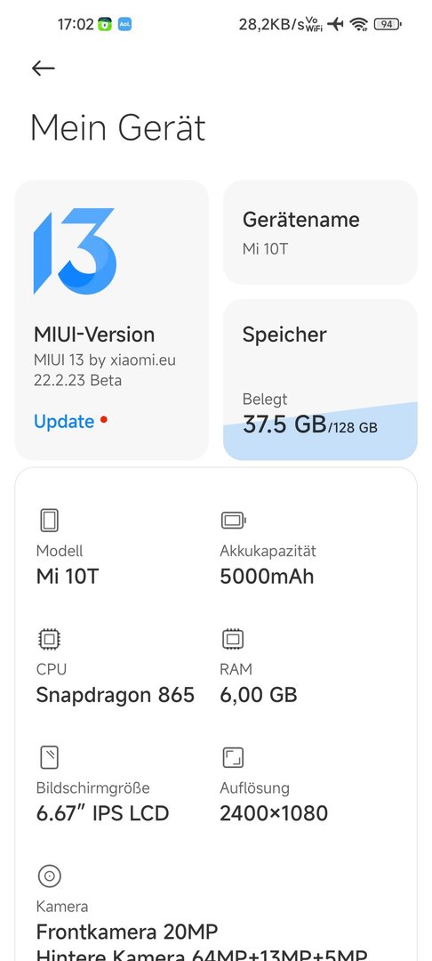This screenshot has height=961, width=432.
Task: Open the Speicher storage card
Action: point(320,379)
